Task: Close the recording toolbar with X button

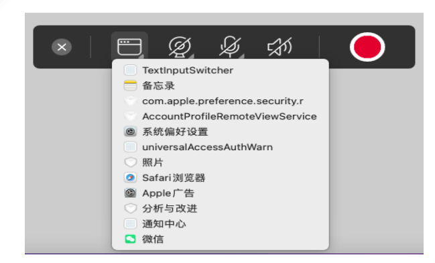Action: [x=62, y=47]
